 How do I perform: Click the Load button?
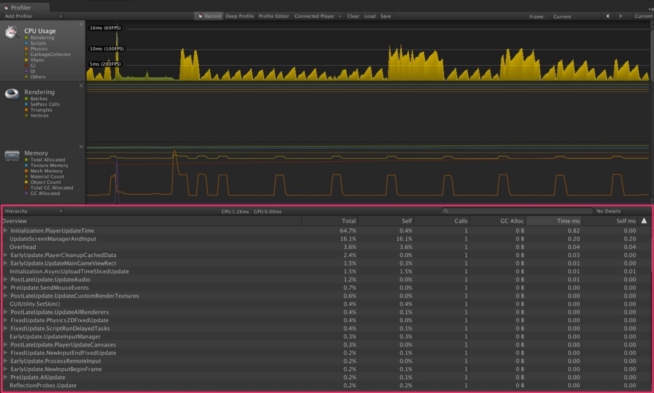(x=370, y=16)
